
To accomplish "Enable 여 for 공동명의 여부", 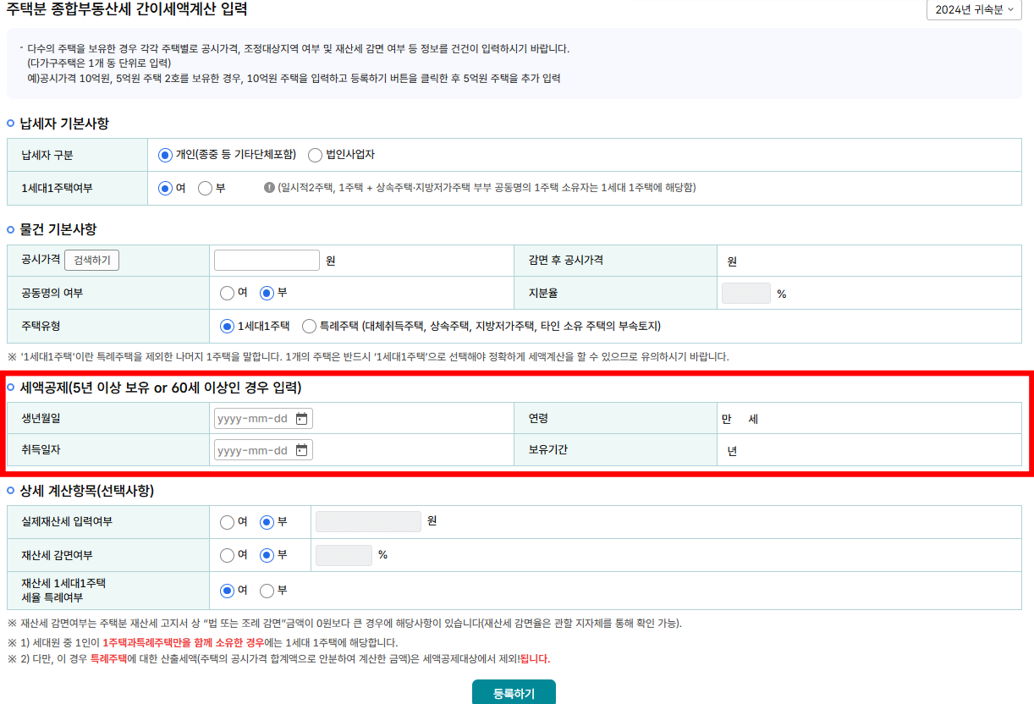I will [x=227, y=293].
